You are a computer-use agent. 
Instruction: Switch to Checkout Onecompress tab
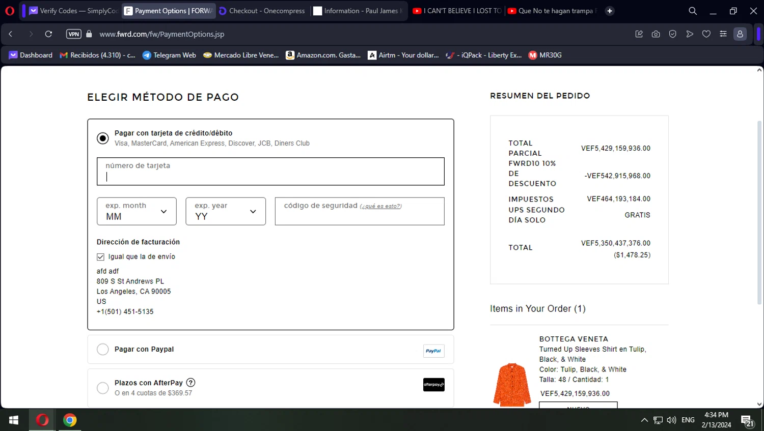262,11
